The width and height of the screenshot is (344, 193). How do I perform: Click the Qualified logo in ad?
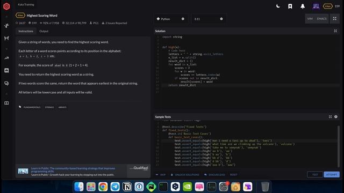tap(139, 168)
